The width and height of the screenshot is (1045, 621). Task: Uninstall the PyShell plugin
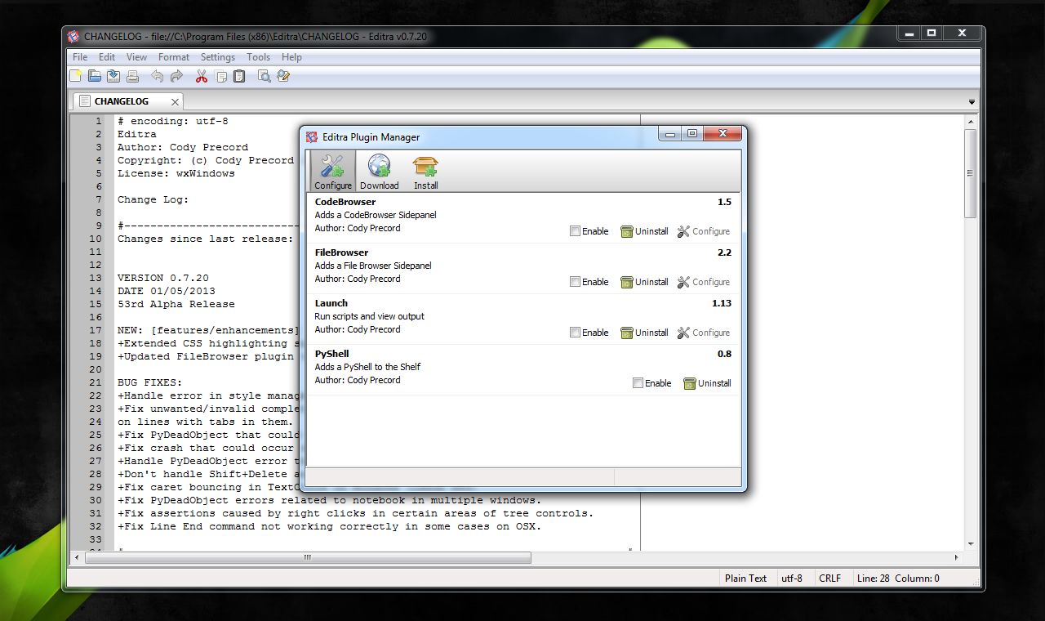(707, 383)
